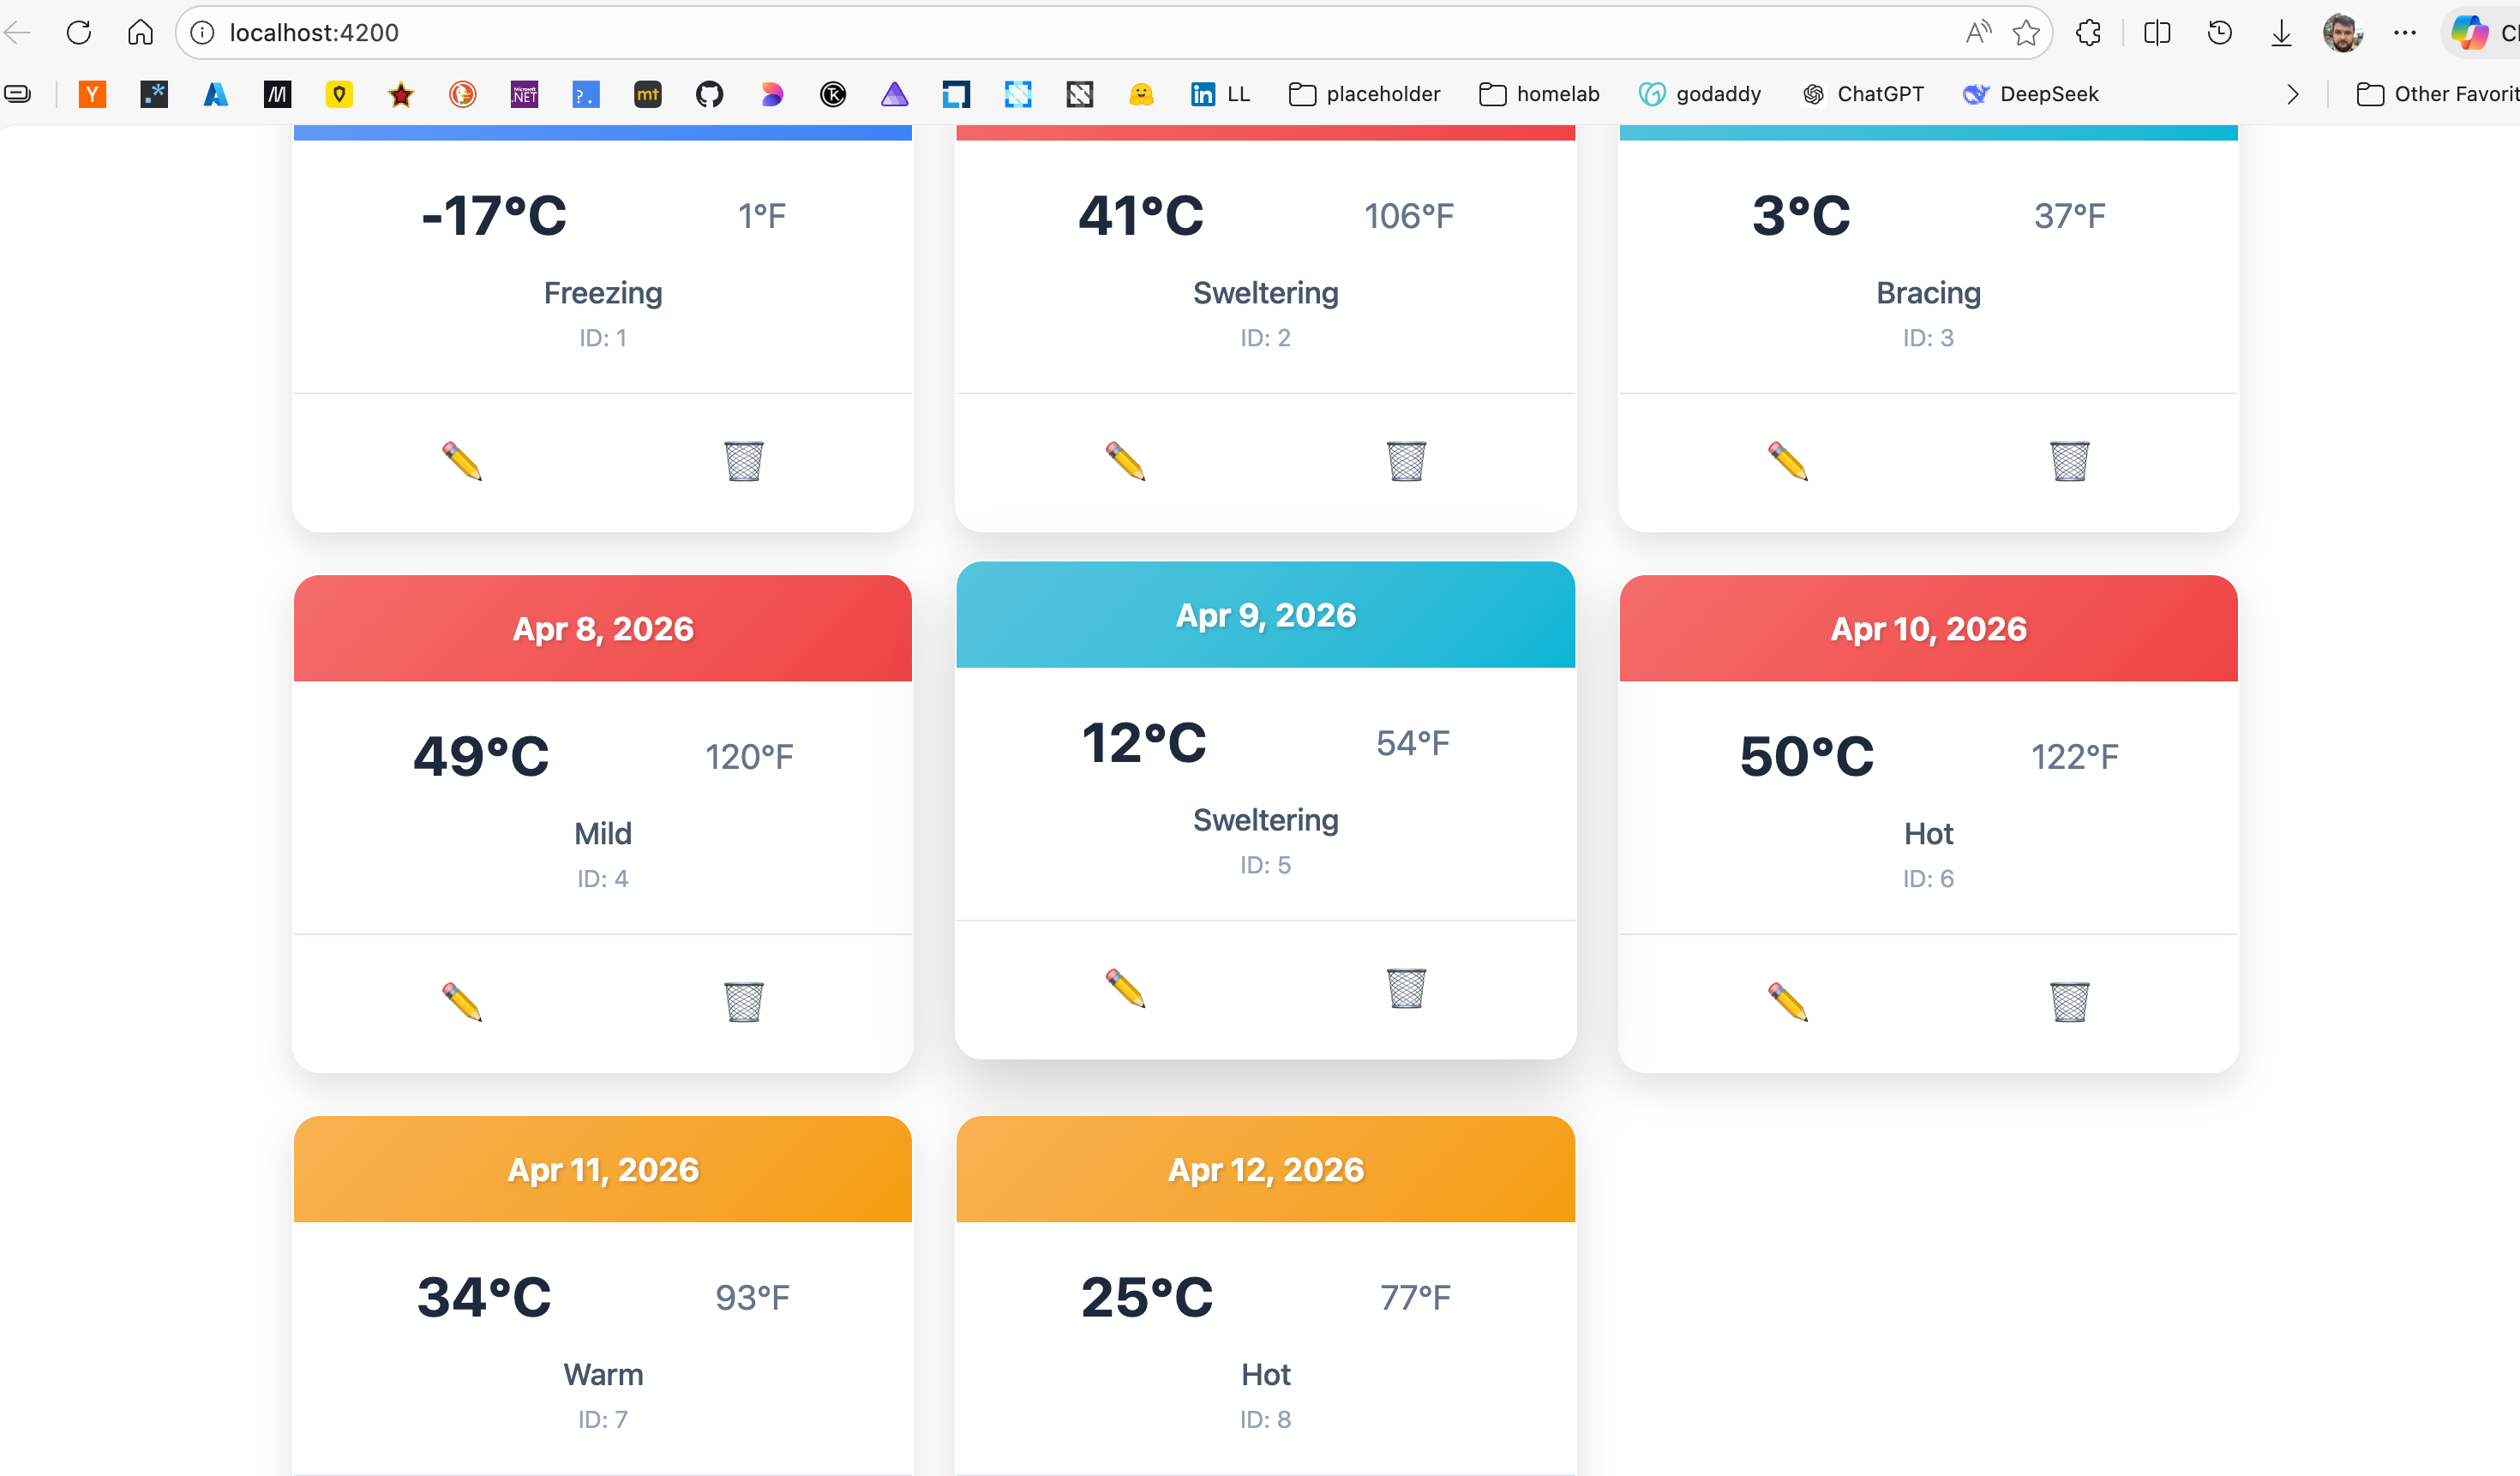This screenshot has width=2520, height=1476.
Task: Go to browser home page
Action: (140, 33)
